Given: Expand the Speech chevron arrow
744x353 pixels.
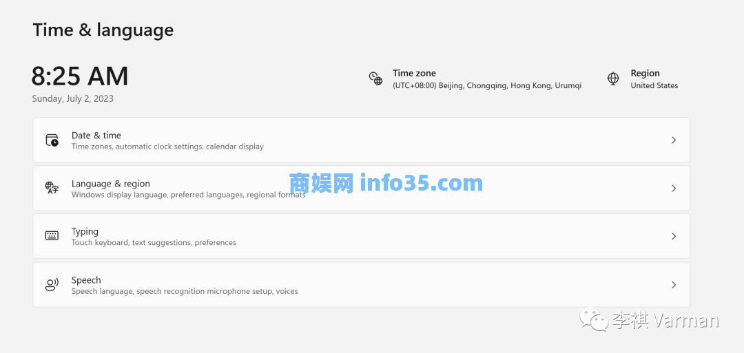Looking at the screenshot, I should [673, 285].
